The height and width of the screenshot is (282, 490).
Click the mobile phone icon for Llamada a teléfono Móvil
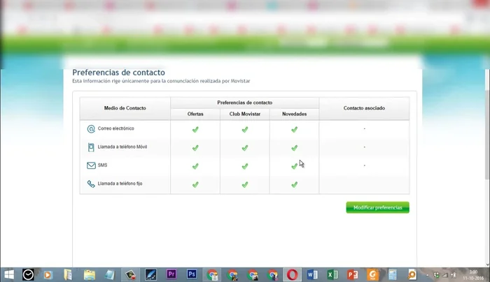tap(91, 147)
